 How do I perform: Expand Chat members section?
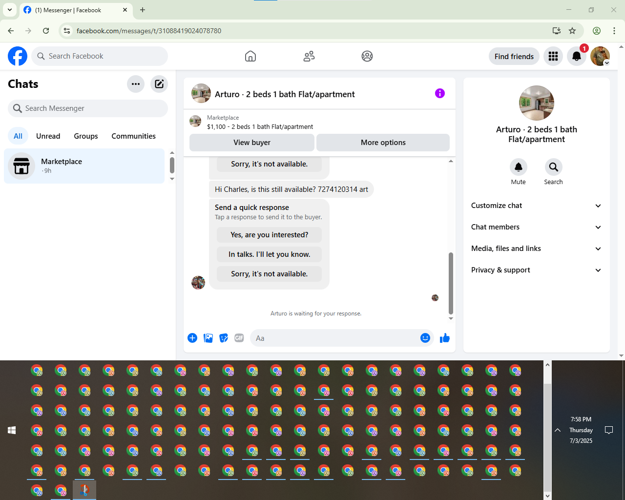click(537, 227)
